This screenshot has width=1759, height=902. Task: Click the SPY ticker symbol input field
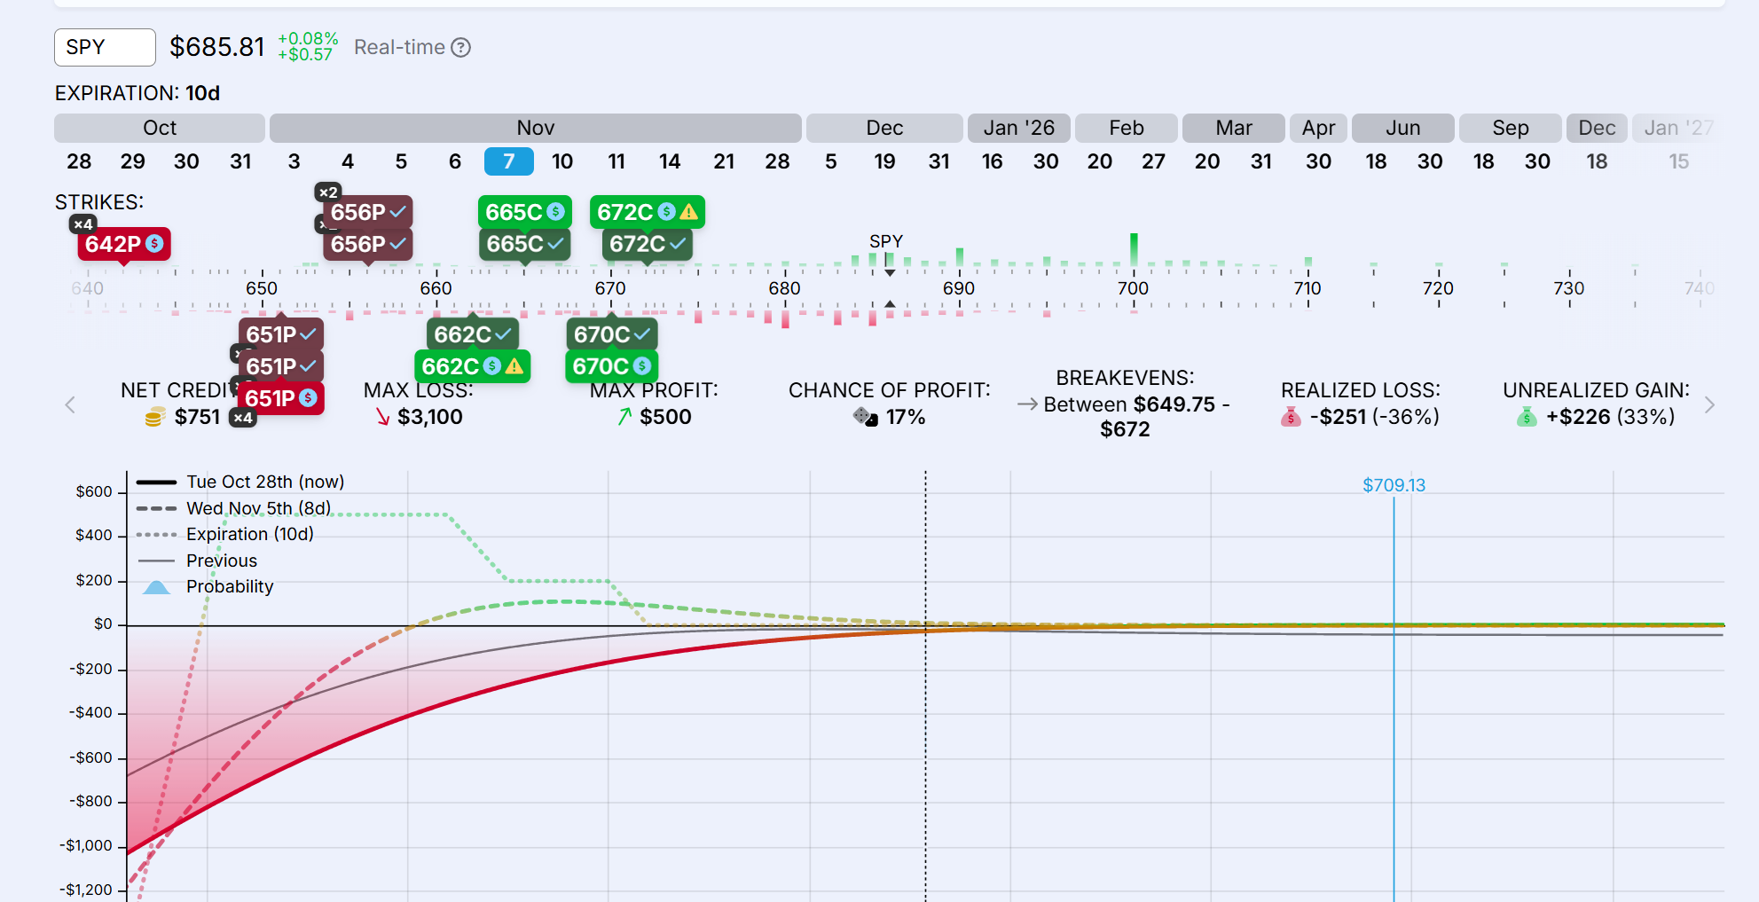click(x=105, y=47)
